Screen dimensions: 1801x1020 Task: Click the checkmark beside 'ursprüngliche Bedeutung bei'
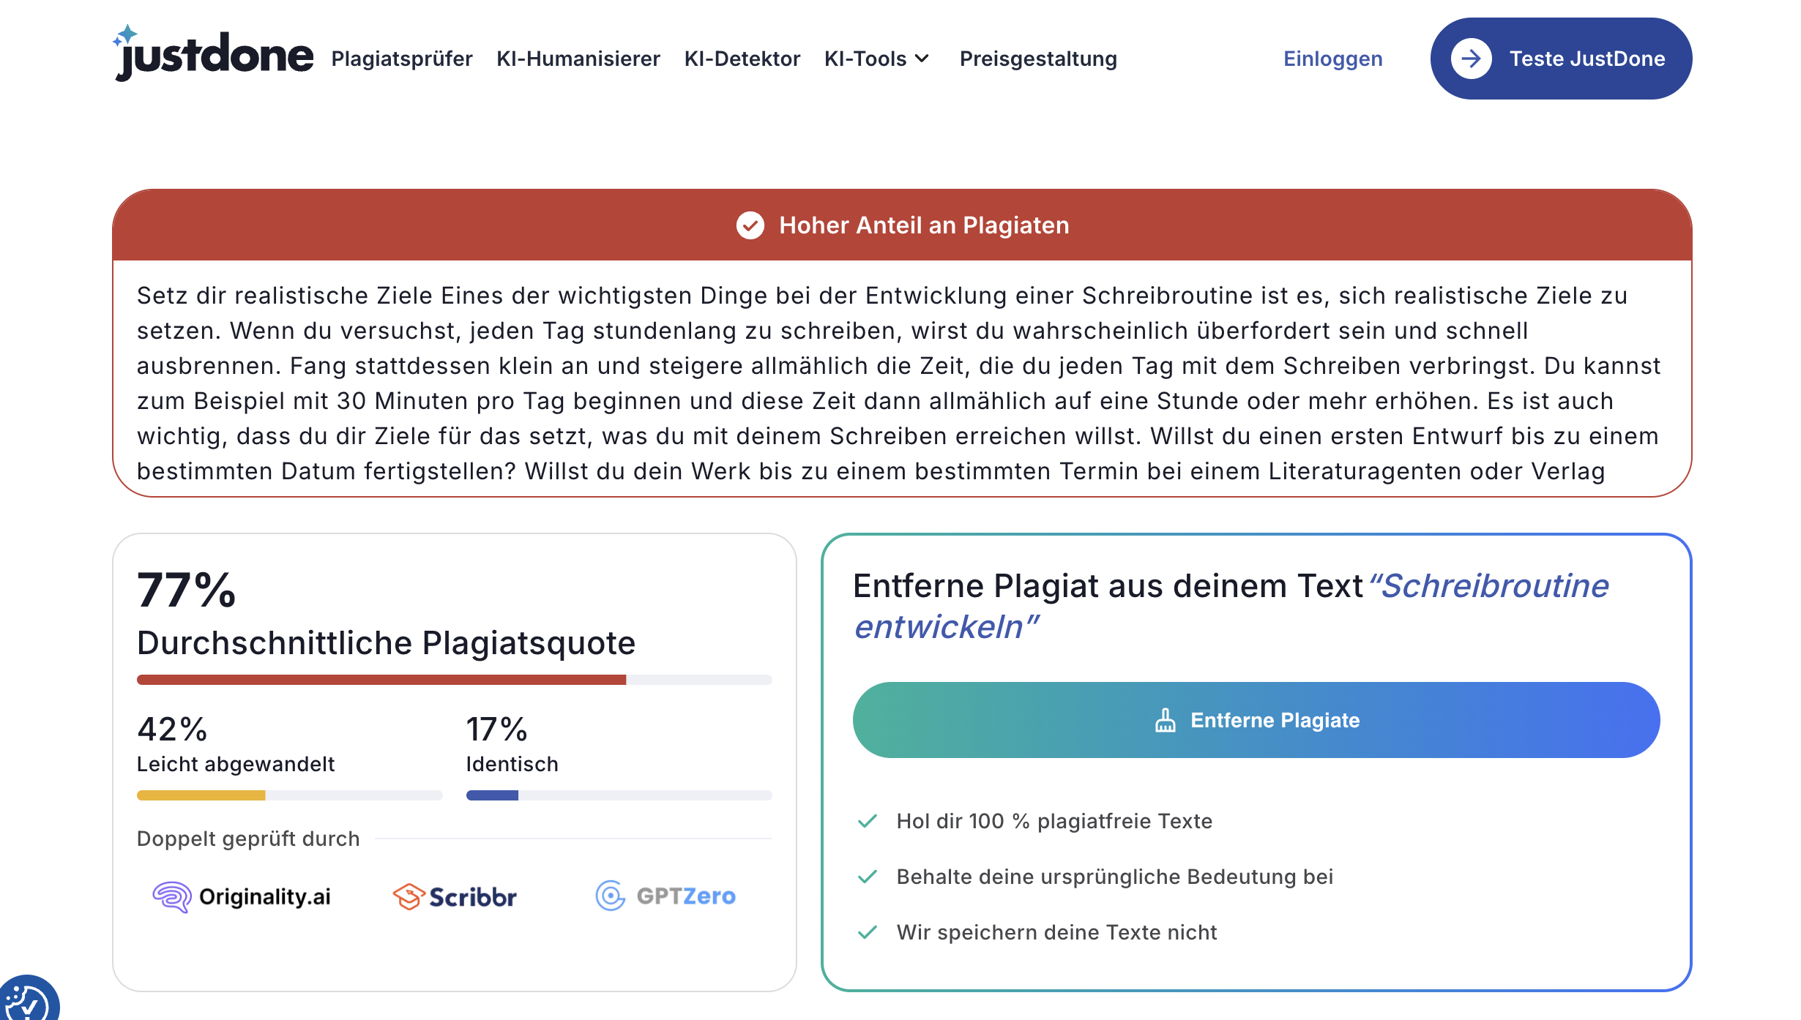click(x=868, y=877)
